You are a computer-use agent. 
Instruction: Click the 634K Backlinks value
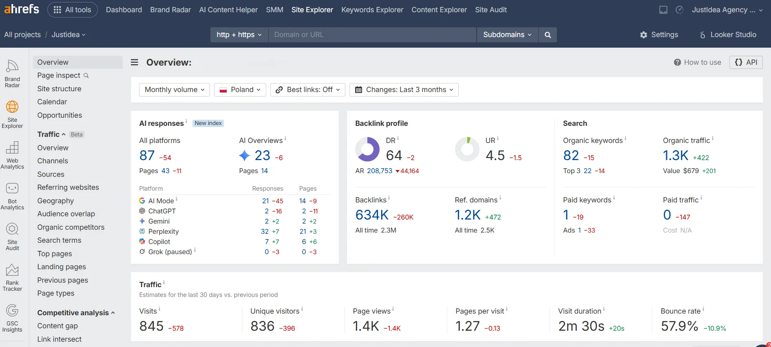click(x=372, y=215)
